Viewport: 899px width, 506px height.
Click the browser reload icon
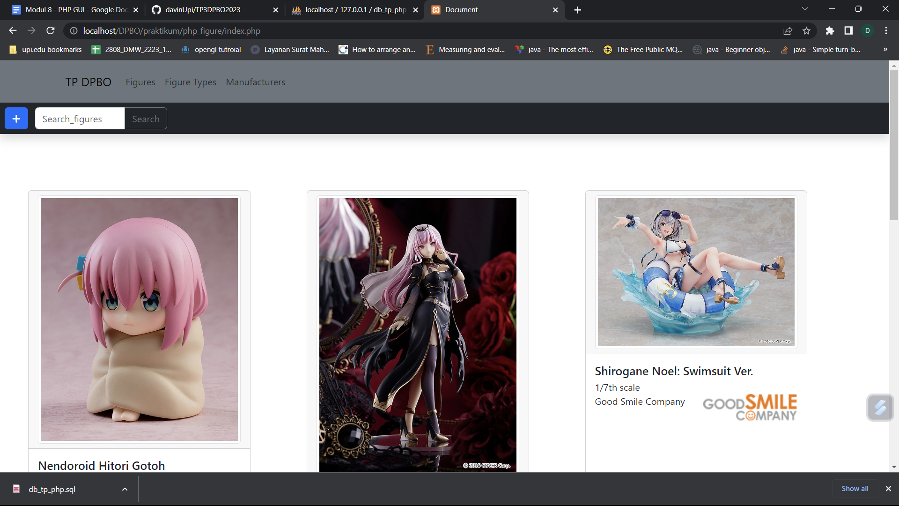[51, 31]
